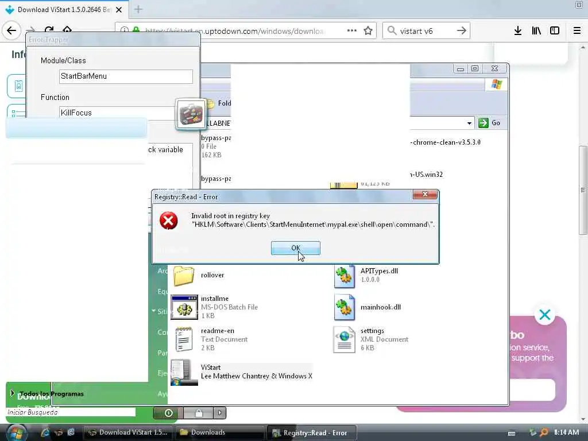Screen dimensions: 588x441
Task: Open a new browser tab
Action: click(138, 9)
